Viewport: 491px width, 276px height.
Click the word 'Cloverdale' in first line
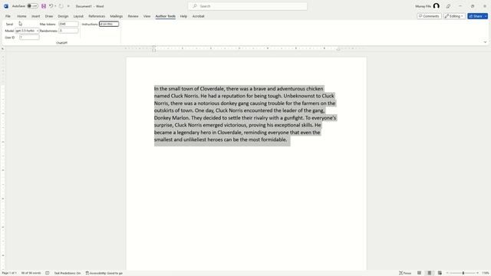coord(212,89)
